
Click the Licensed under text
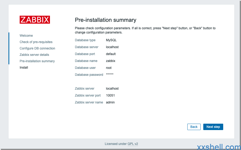[x=116, y=144]
